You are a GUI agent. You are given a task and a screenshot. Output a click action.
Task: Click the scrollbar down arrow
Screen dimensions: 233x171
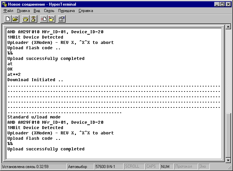(x=228, y=160)
